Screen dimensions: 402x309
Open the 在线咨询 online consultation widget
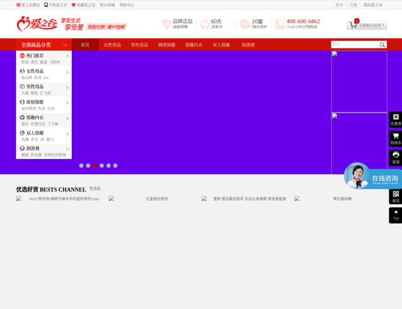click(373, 177)
